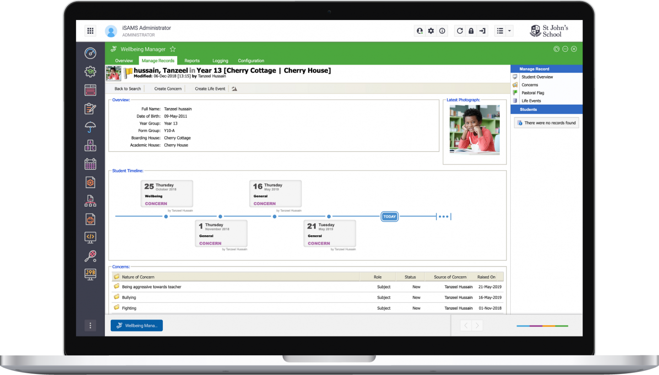This screenshot has height=375, width=659.
Task: Expand the ellipsis at the timeline's right end
Action: coord(443,217)
